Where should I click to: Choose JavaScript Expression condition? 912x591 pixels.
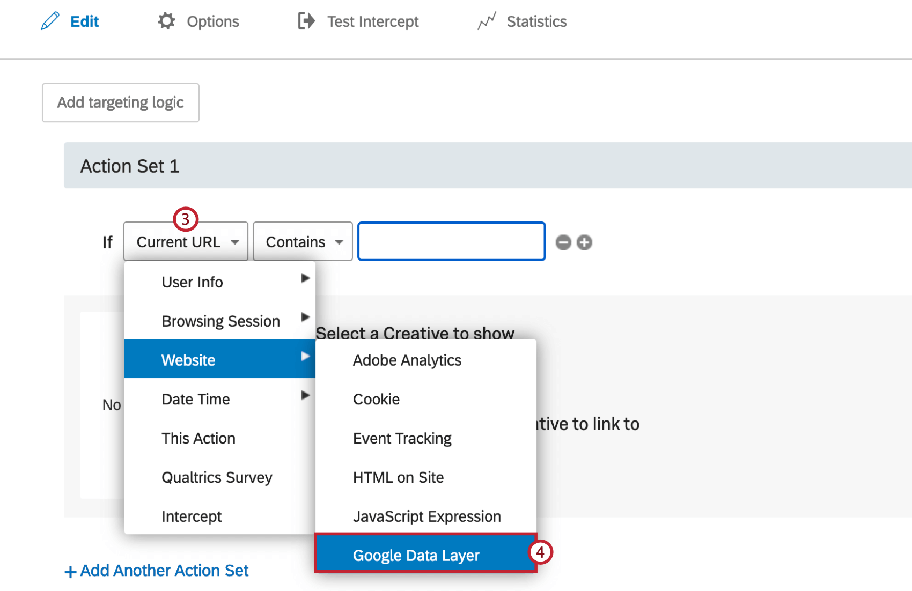pyautogui.click(x=426, y=516)
